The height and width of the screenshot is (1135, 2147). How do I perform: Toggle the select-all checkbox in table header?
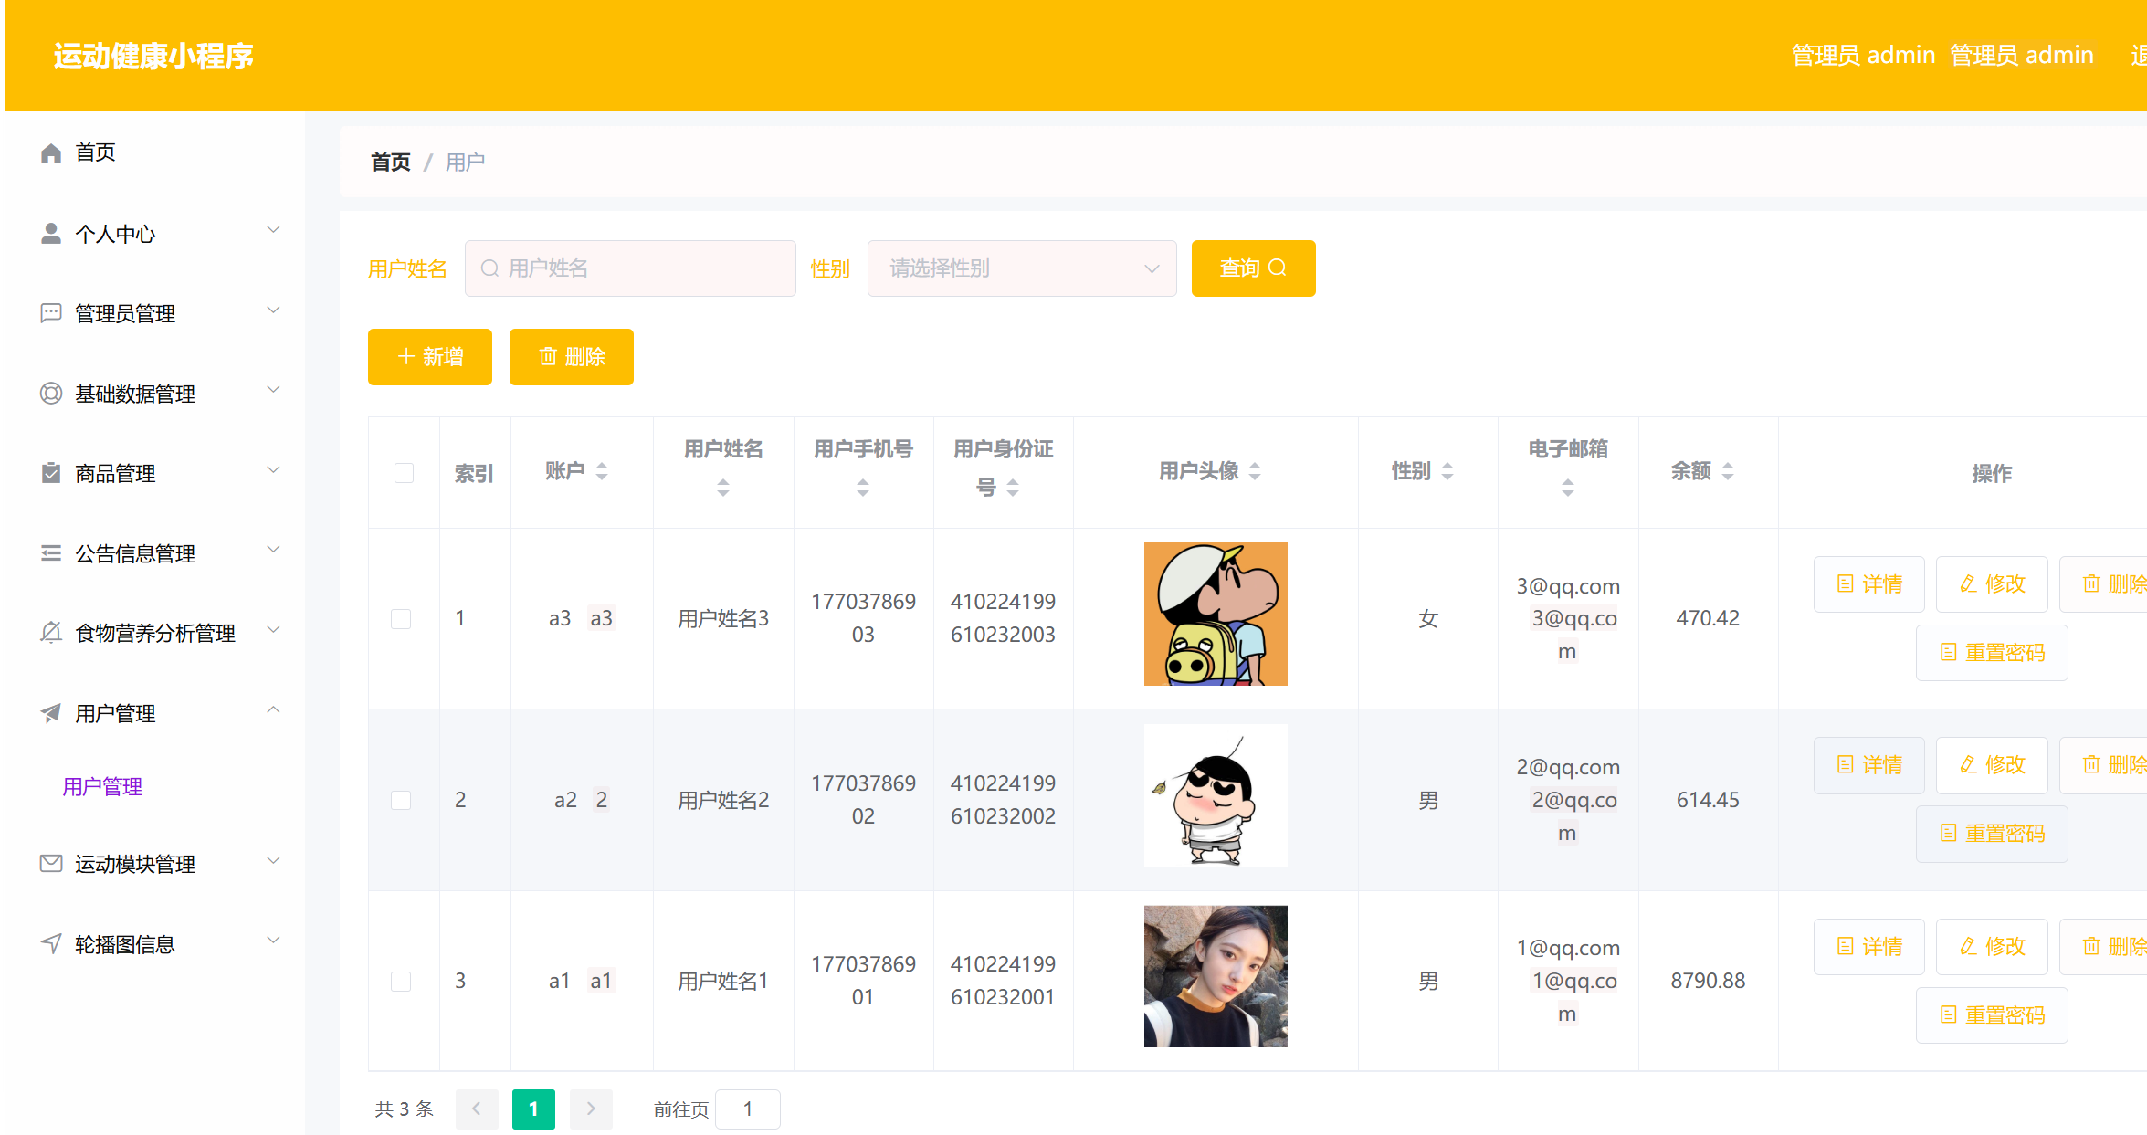pyautogui.click(x=403, y=472)
